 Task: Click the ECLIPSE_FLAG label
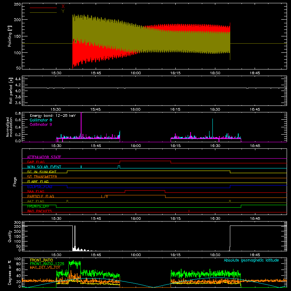tap(40, 187)
